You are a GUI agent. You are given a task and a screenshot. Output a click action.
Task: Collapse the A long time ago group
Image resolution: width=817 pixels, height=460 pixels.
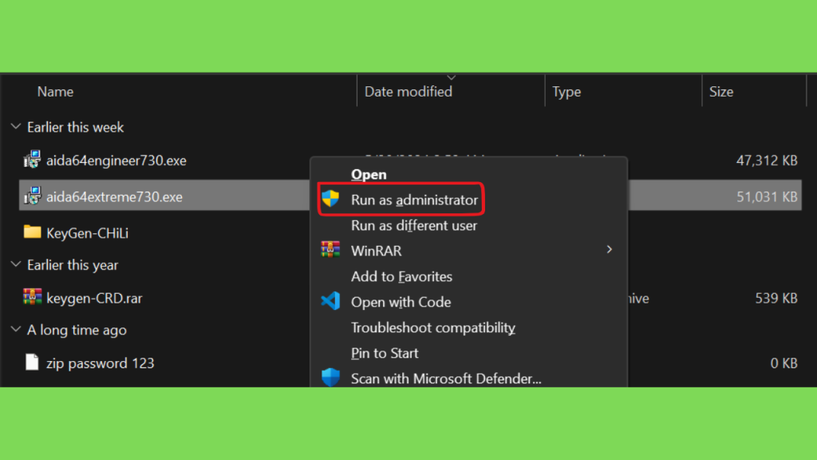(16, 330)
